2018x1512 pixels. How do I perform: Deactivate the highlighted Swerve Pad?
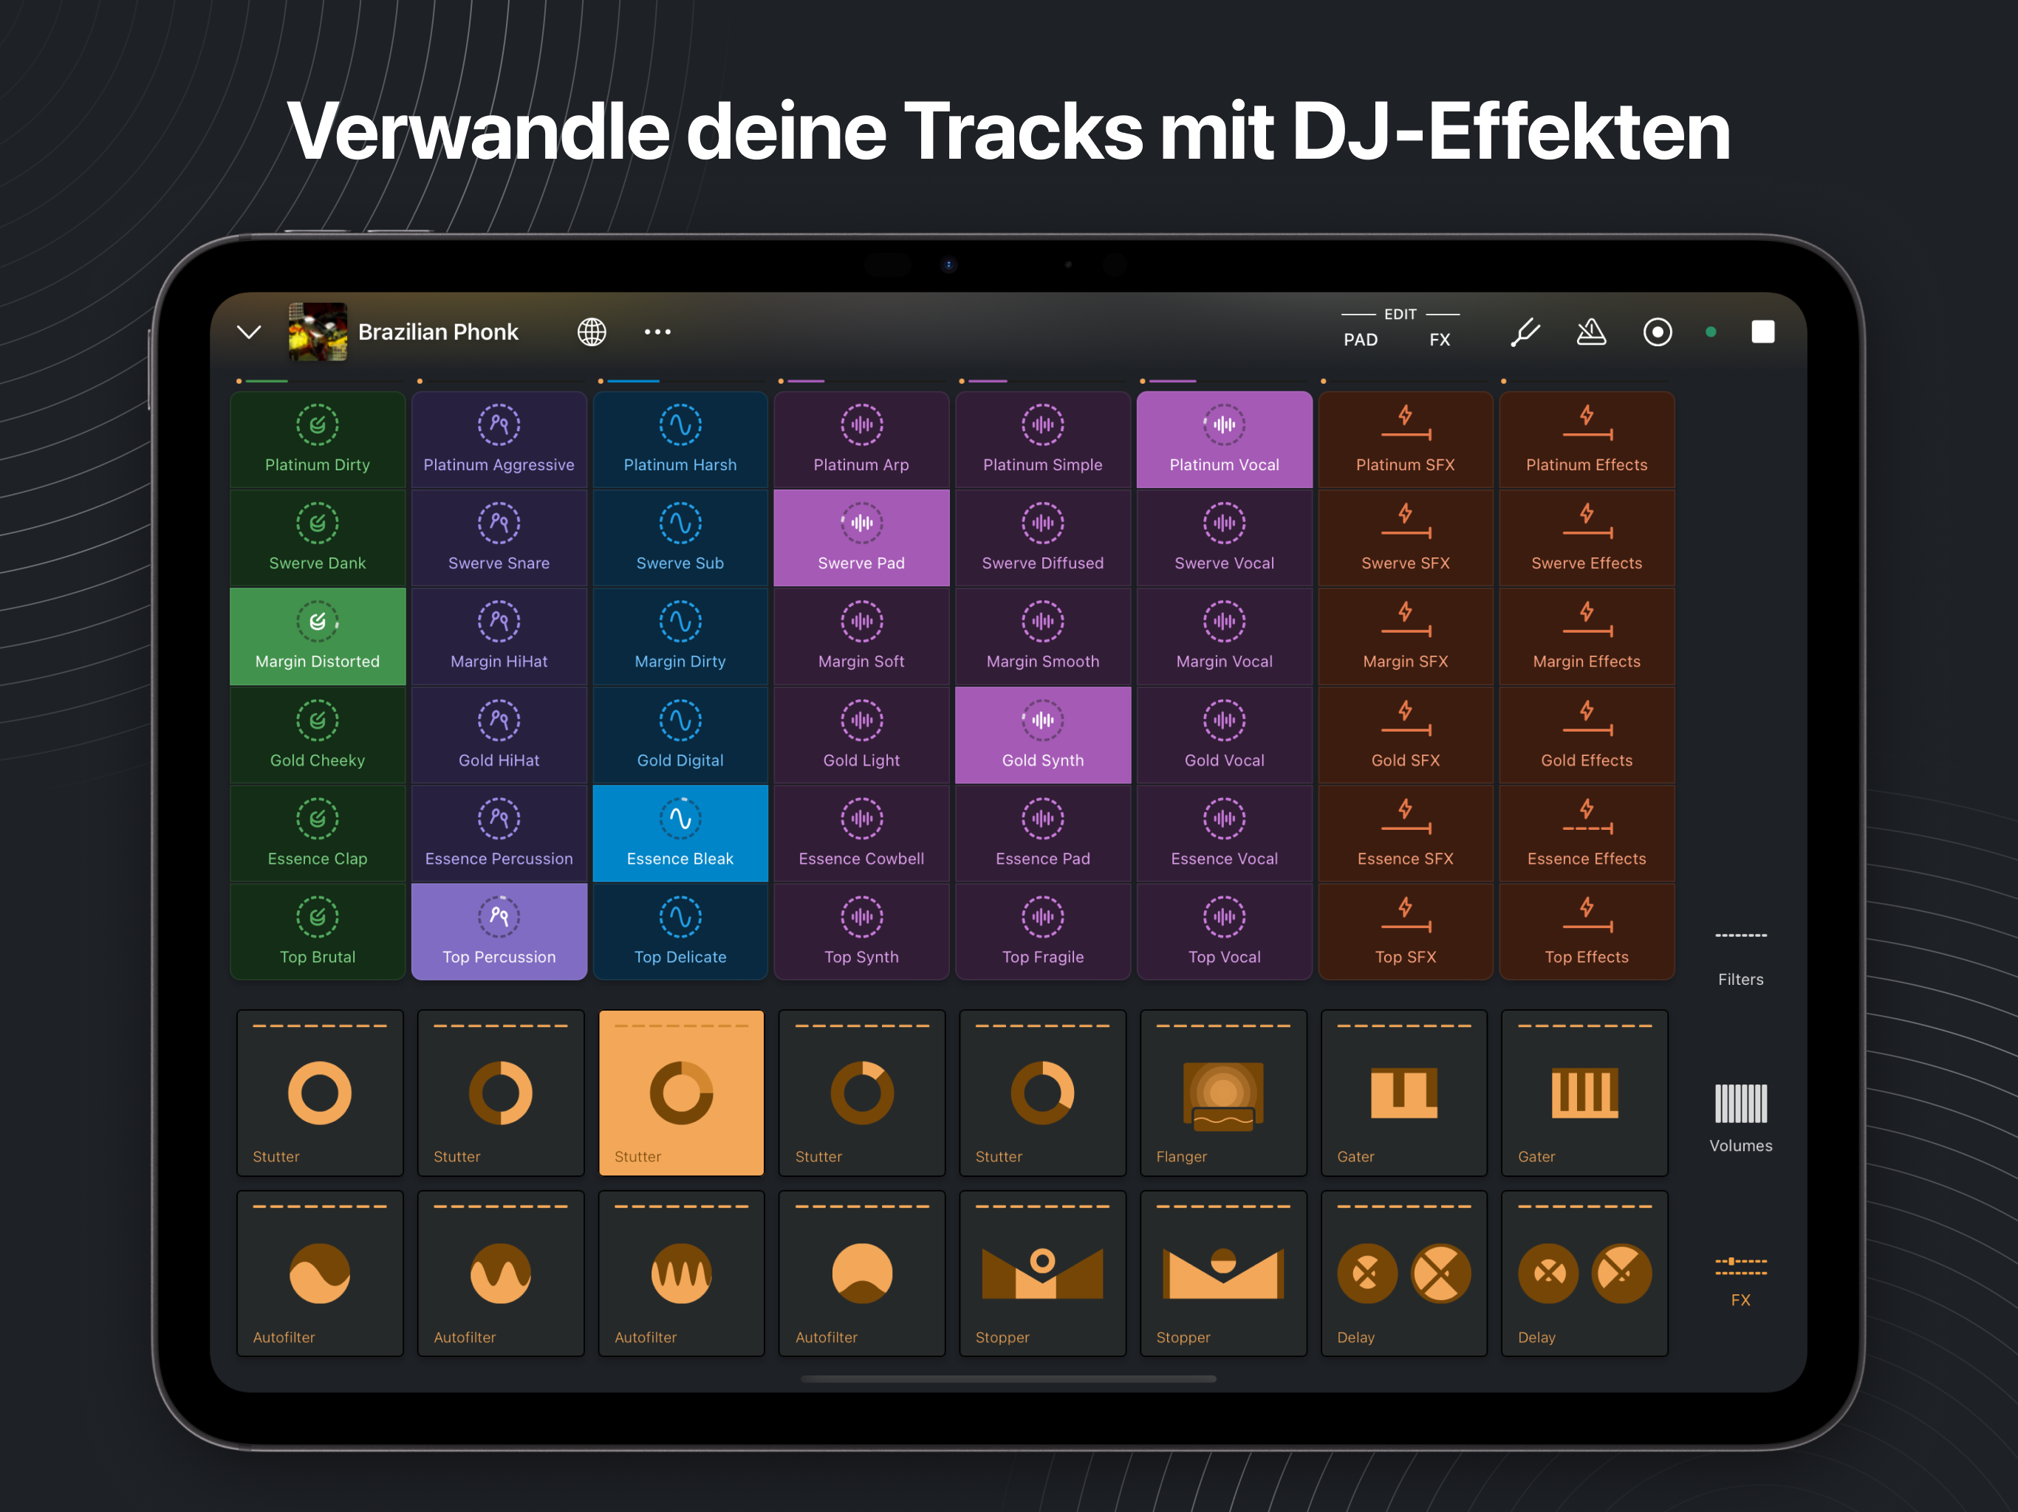point(861,537)
